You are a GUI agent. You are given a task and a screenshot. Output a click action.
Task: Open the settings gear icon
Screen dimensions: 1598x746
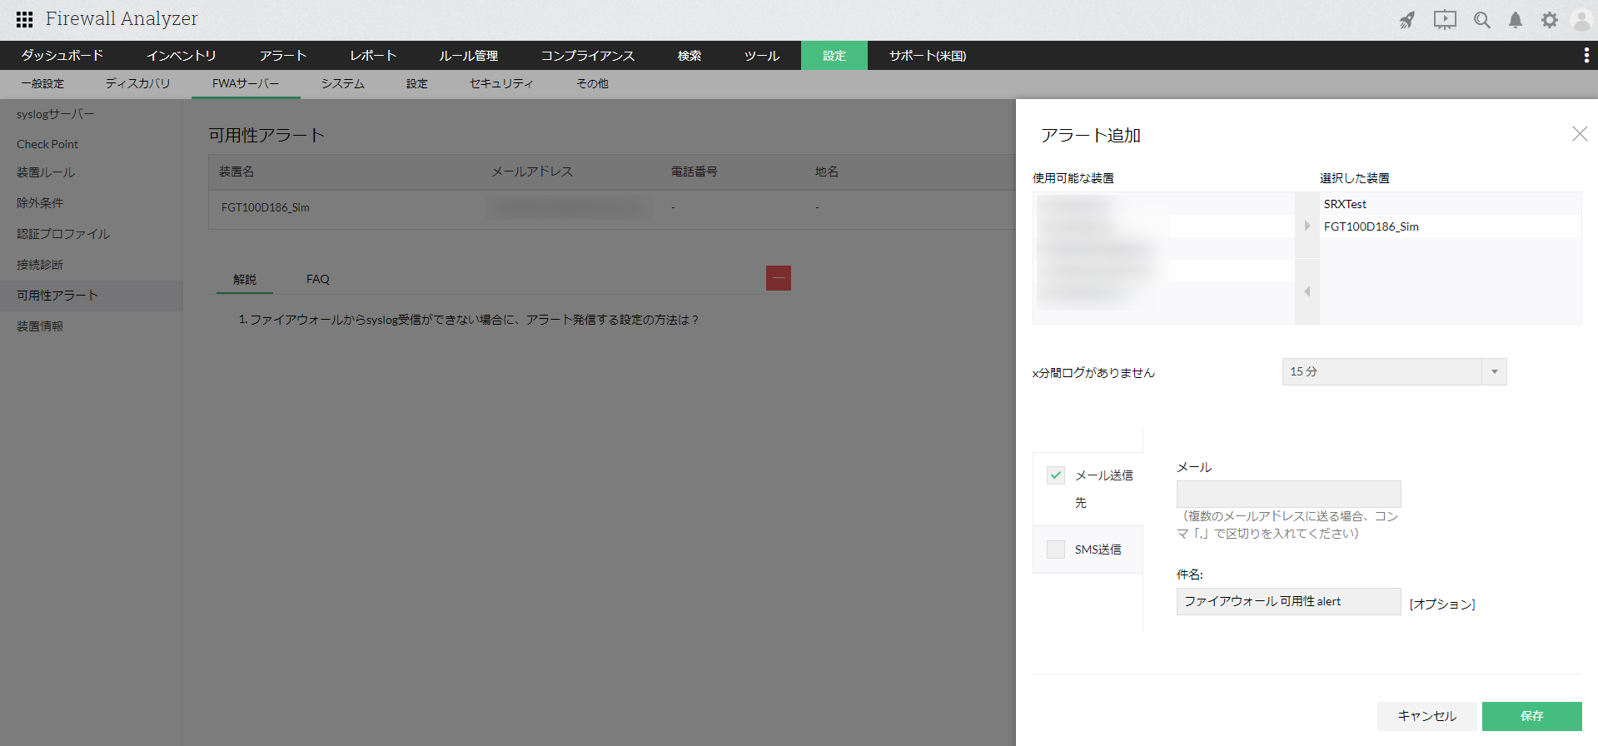pos(1549,20)
